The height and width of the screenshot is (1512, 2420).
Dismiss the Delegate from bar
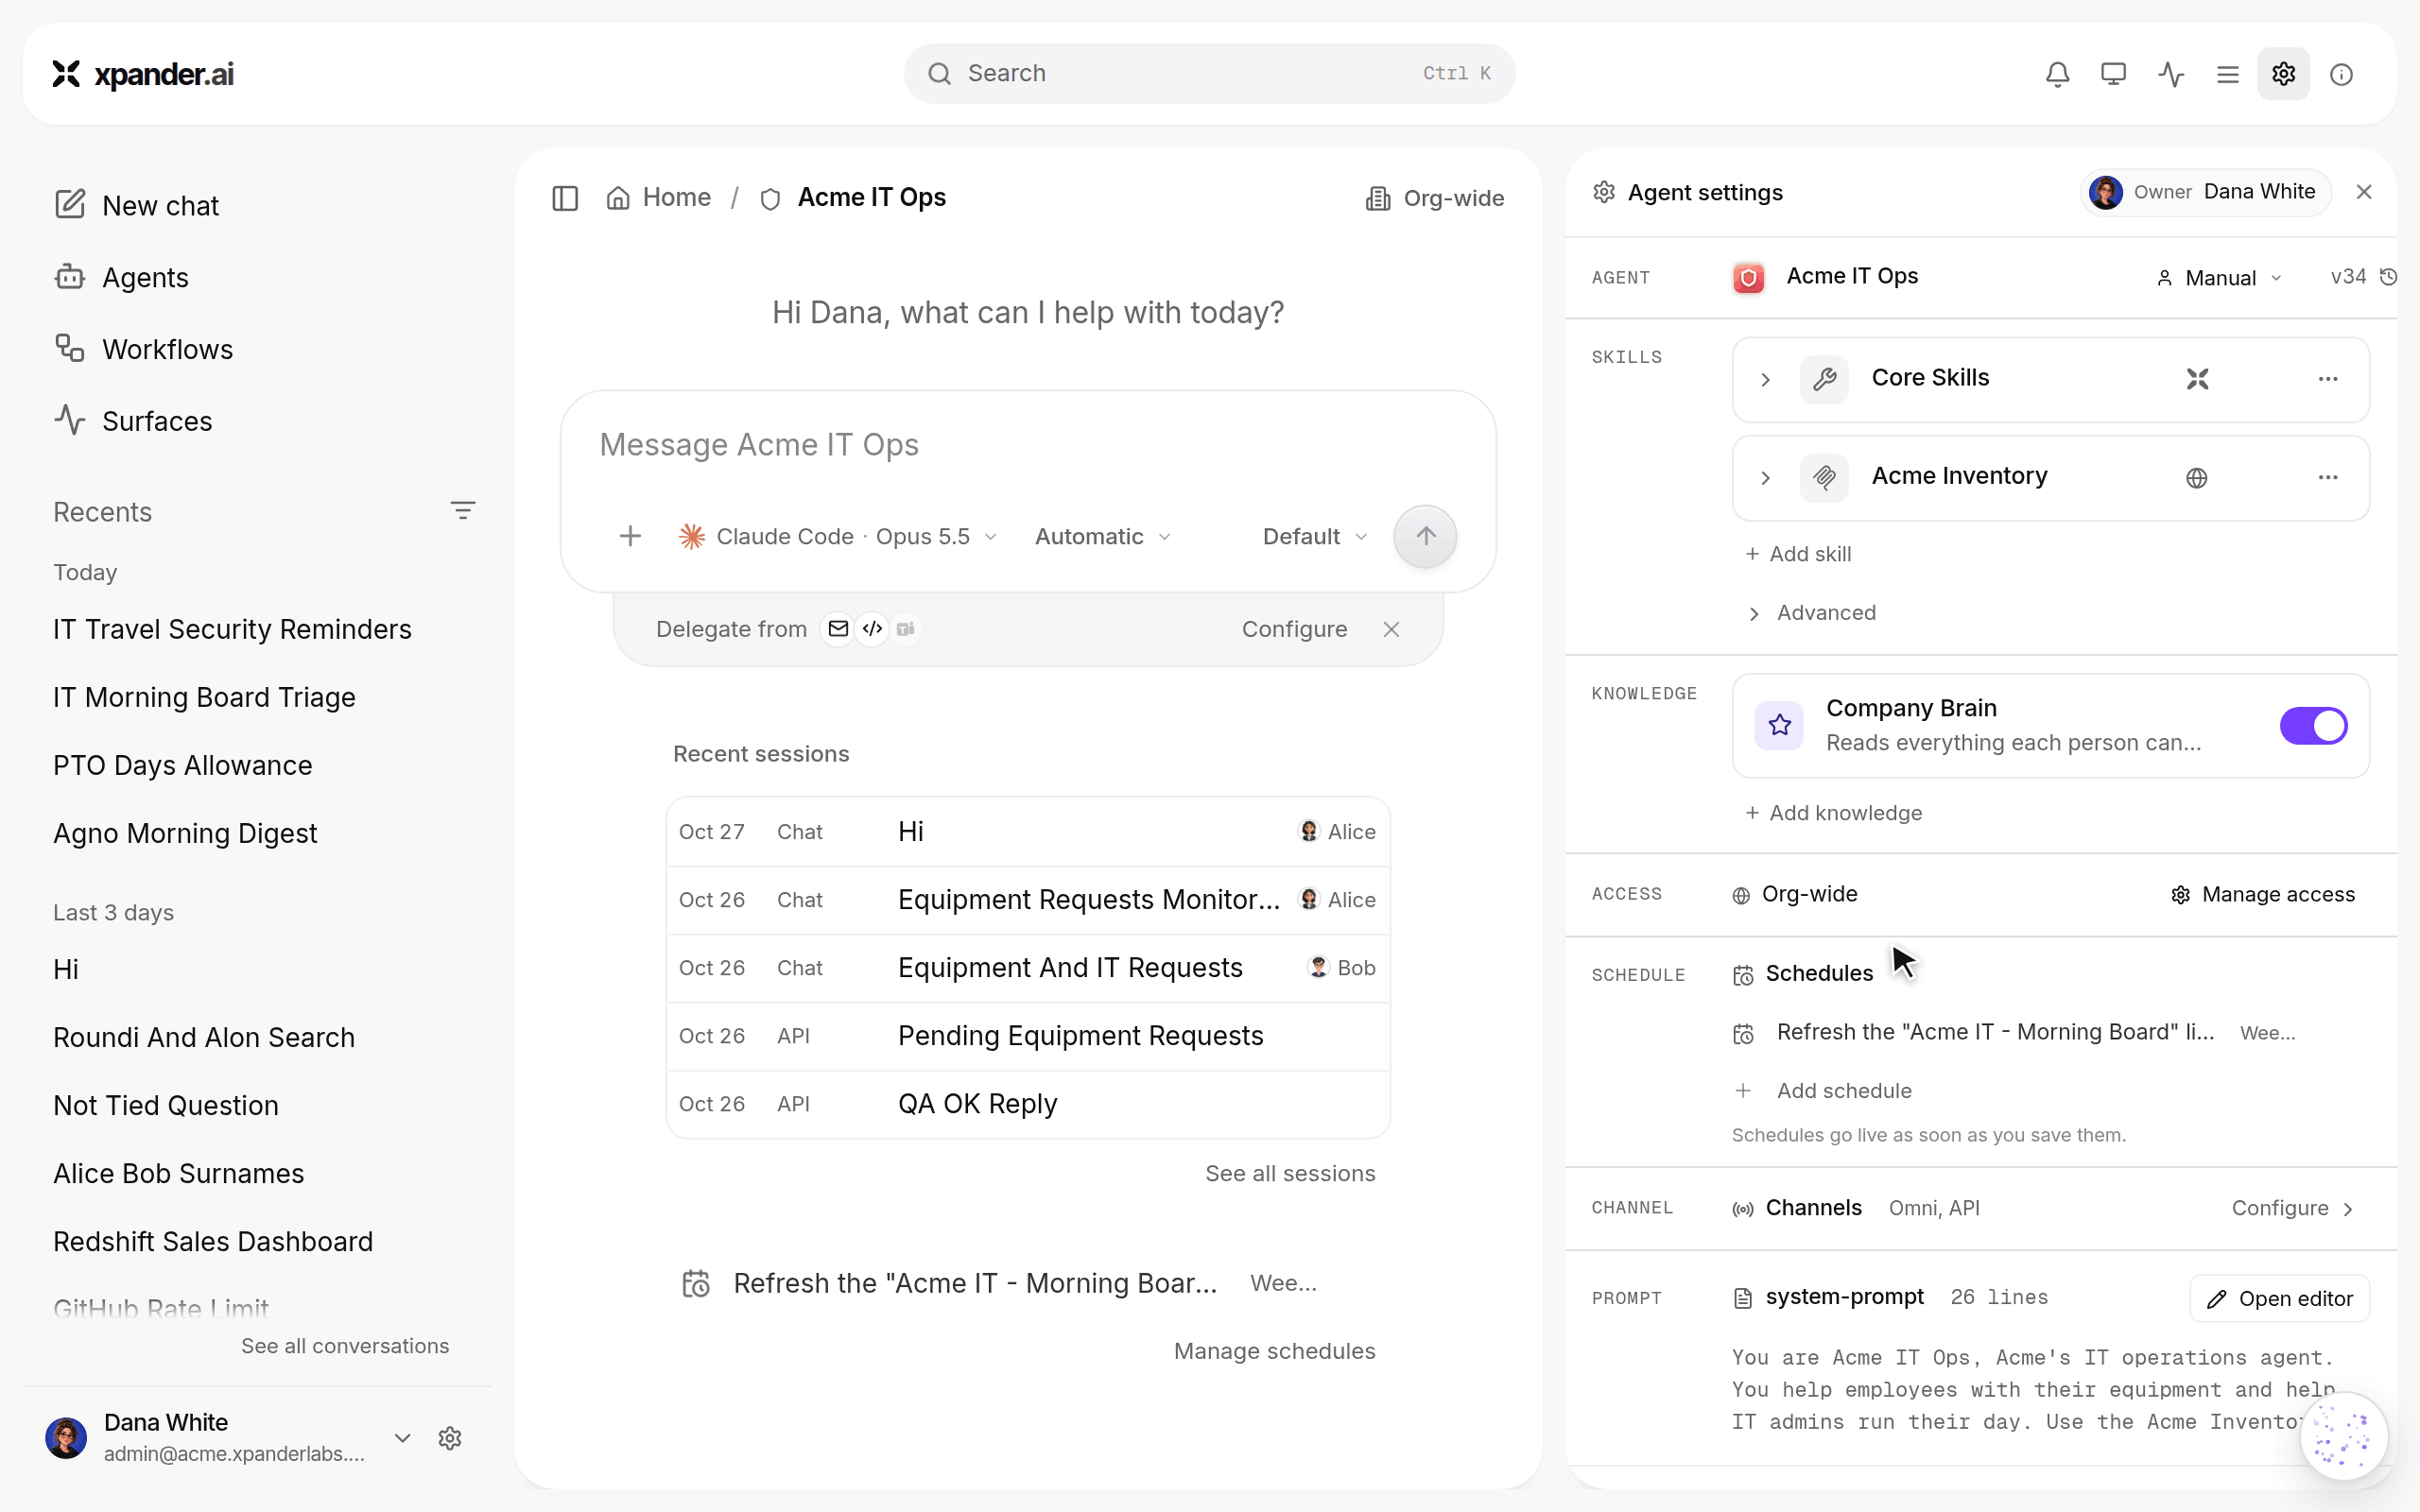pyautogui.click(x=1391, y=629)
